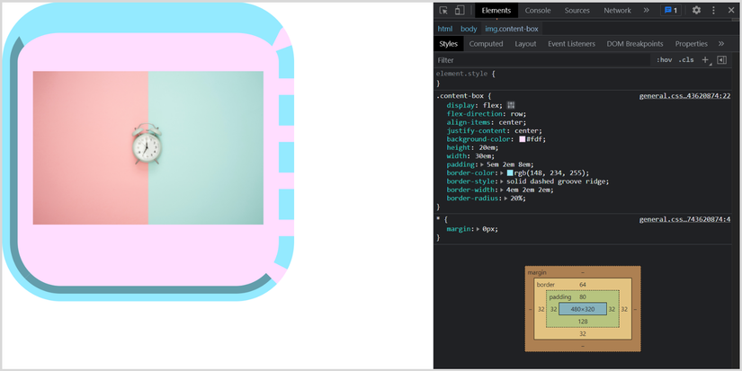The image size is (742, 371).
Task: Expand the border-style shorthand triangle
Action: click(x=502, y=181)
